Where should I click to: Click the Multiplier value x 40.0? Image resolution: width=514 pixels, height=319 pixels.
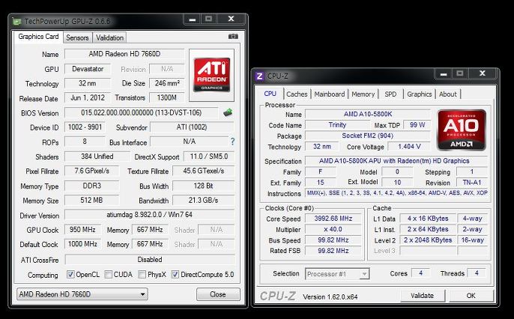(333, 229)
